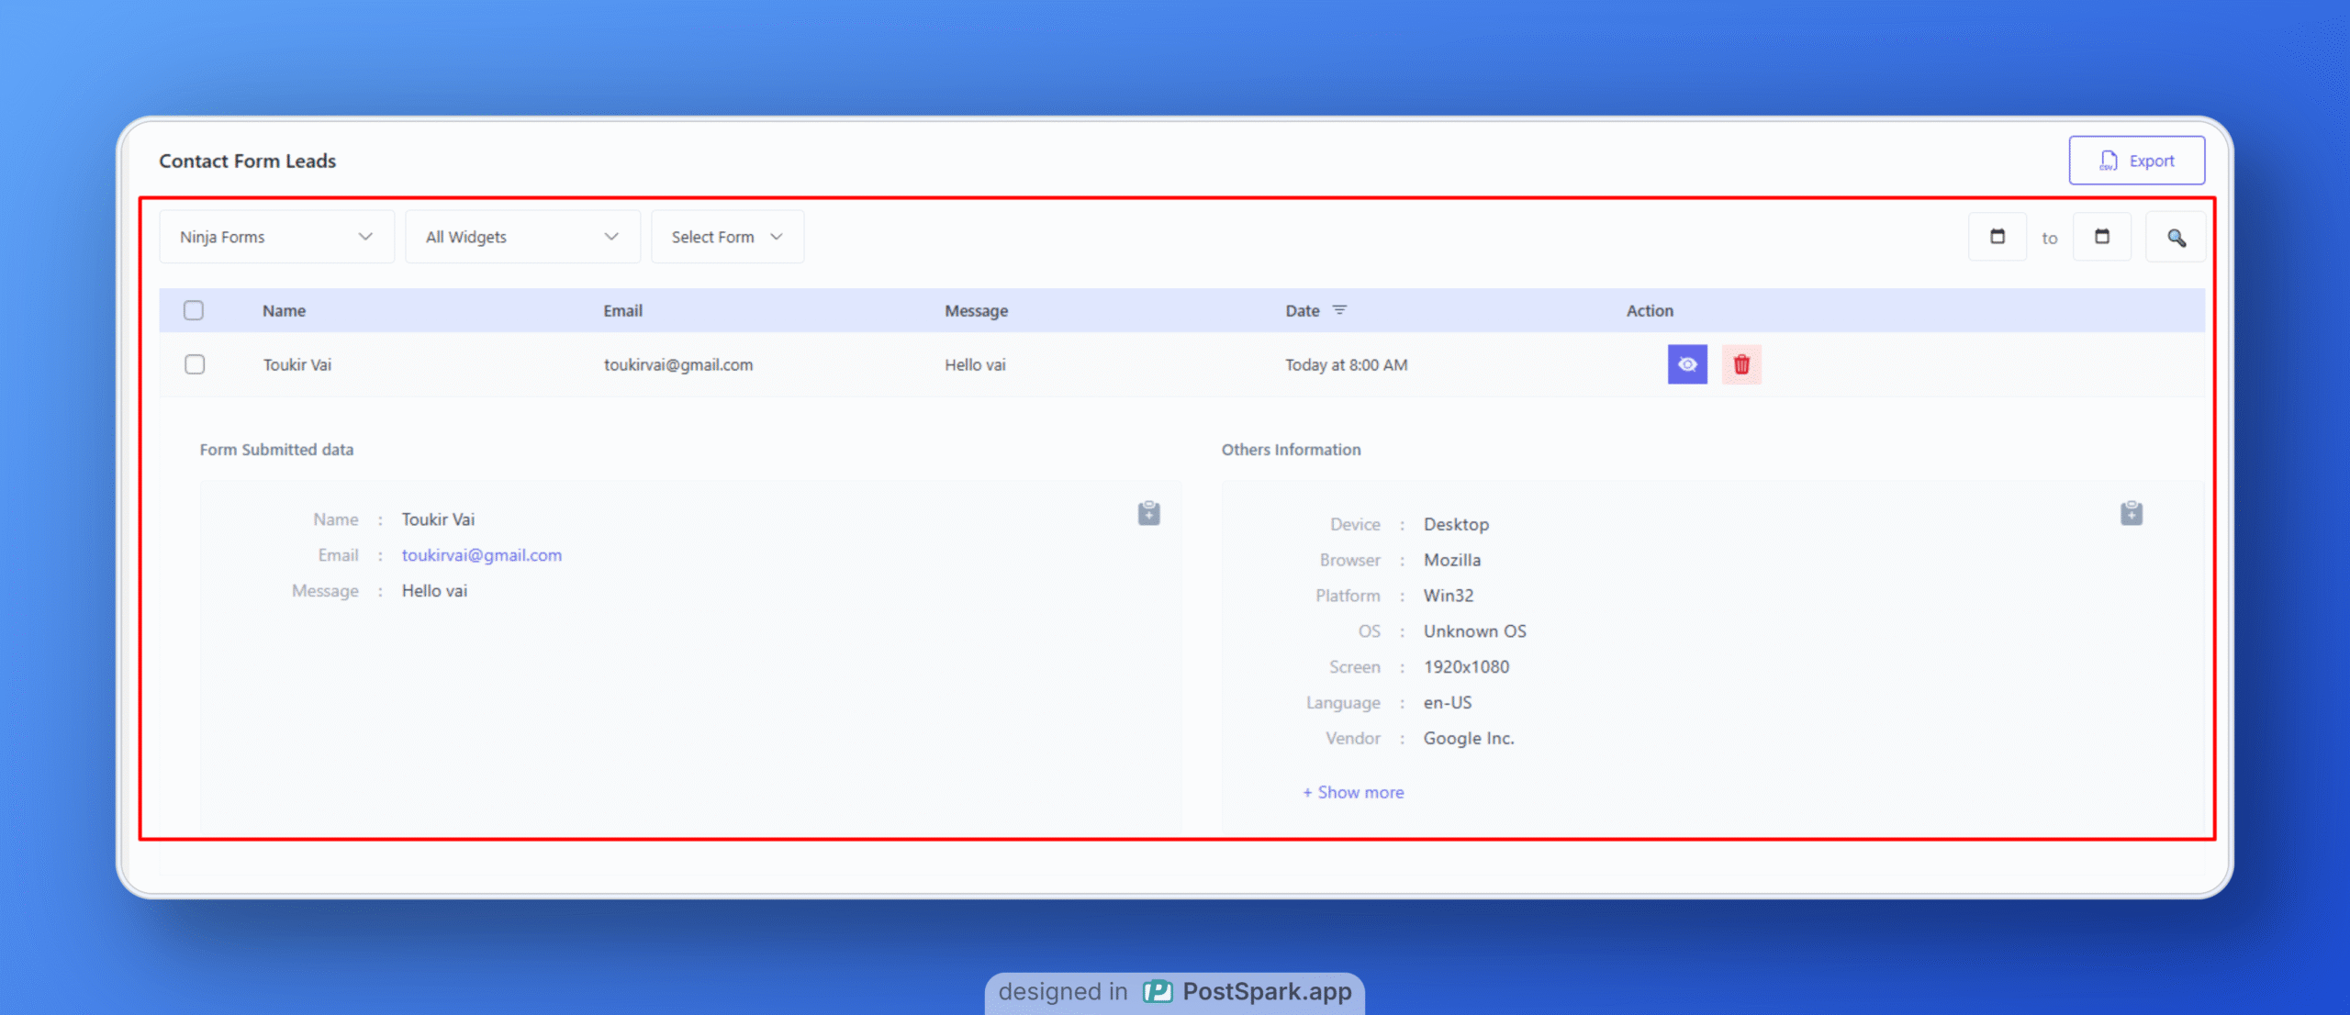Sort by the Date filter icon
Viewport: 2350px width, 1015px height.
pyautogui.click(x=1340, y=310)
